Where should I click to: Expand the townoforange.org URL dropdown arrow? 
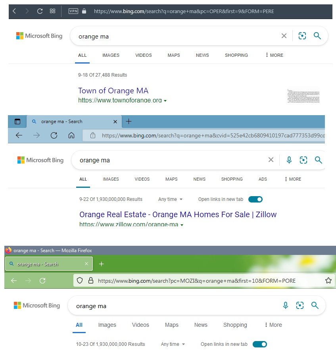tap(165, 101)
